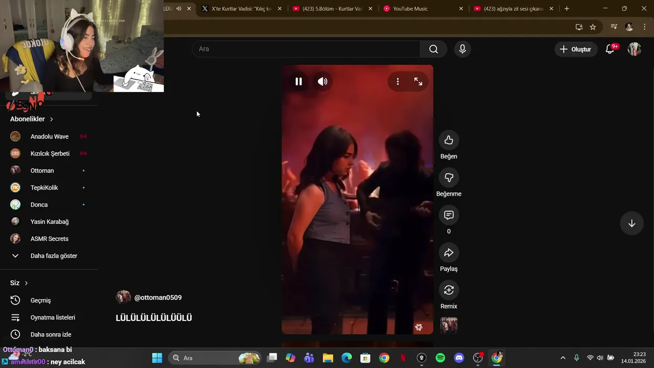Screen dimensions: 654x368
Task: Start voice search with microphone icon
Action: pos(462,49)
